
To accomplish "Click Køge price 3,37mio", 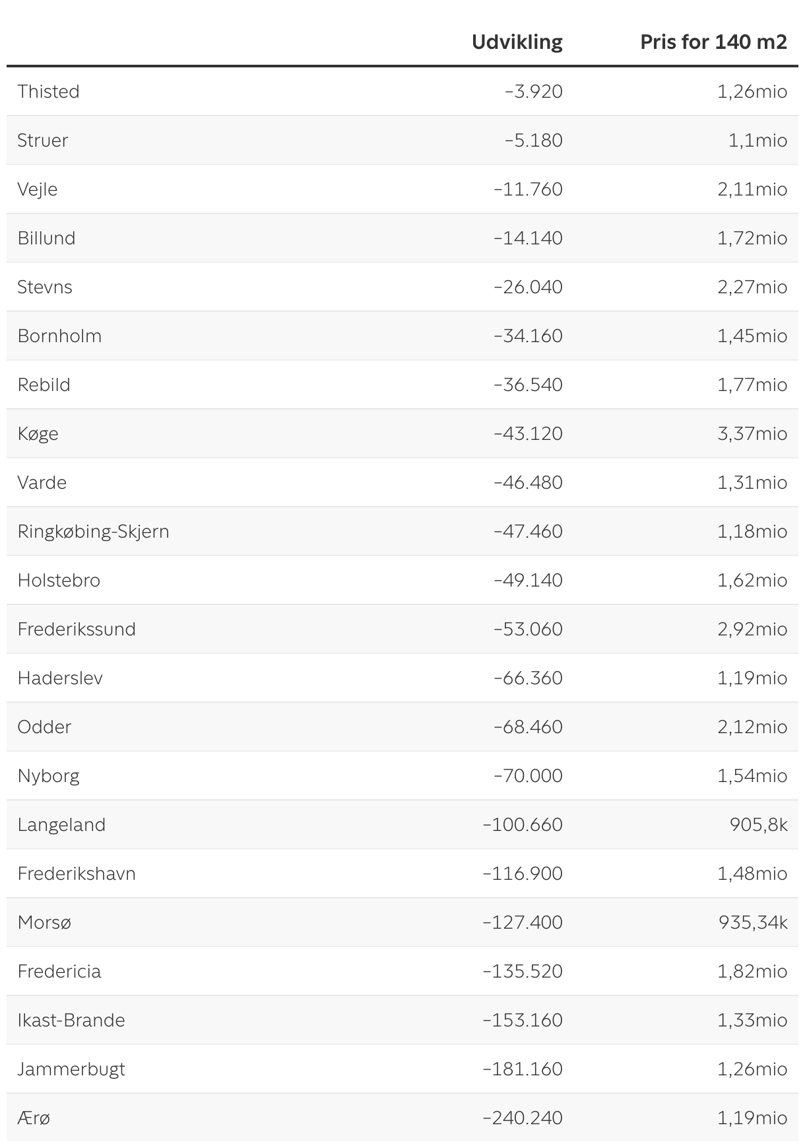I will (752, 433).
